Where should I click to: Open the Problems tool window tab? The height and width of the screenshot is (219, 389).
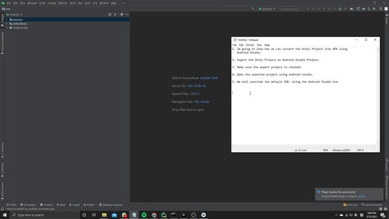(x=28, y=205)
